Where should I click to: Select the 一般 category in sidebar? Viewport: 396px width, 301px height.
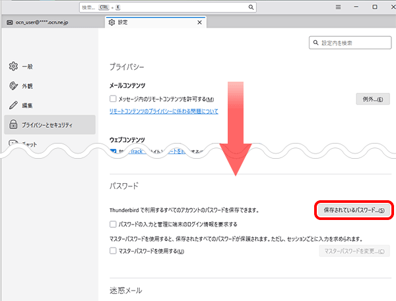pyautogui.click(x=27, y=67)
